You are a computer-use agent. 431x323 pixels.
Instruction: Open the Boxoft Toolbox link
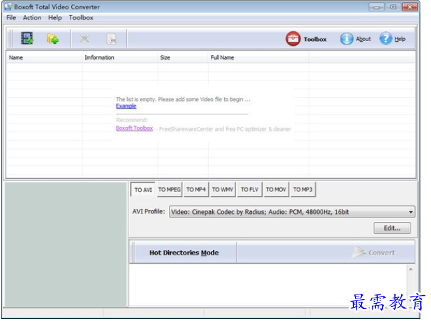(x=134, y=128)
